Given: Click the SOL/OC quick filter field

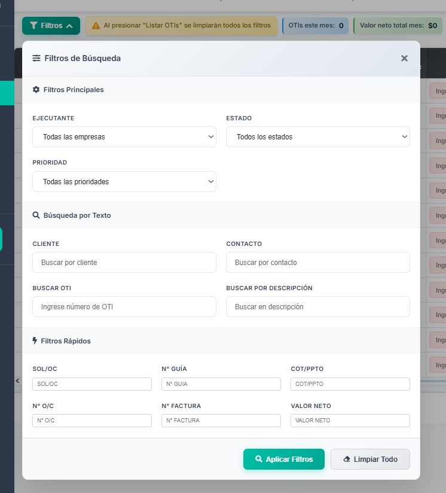Looking at the screenshot, I should pyautogui.click(x=92, y=384).
